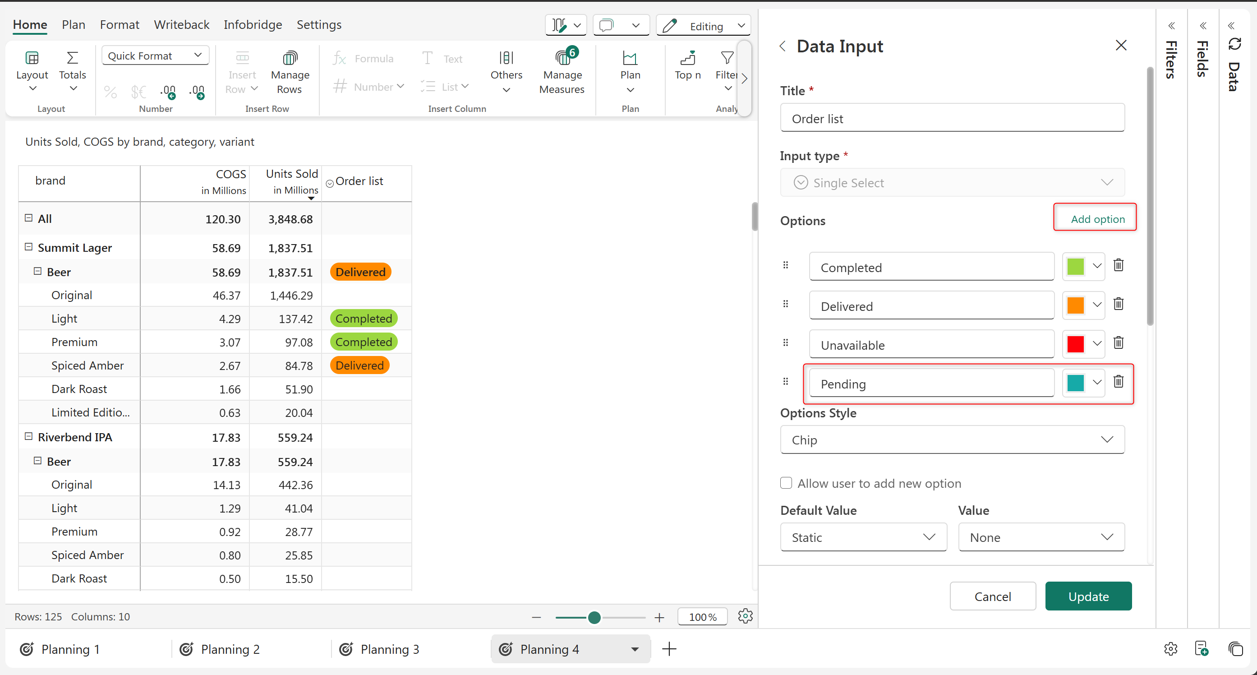Delete the Pending option with trash icon
Image resolution: width=1257 pixels, height=675 pixels.
point(1119,381)
